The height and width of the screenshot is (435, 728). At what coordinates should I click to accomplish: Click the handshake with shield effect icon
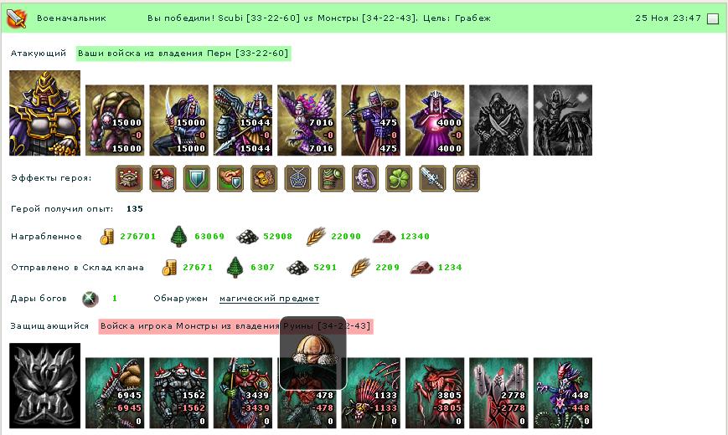pyautogui.click(x=230, y=178)
